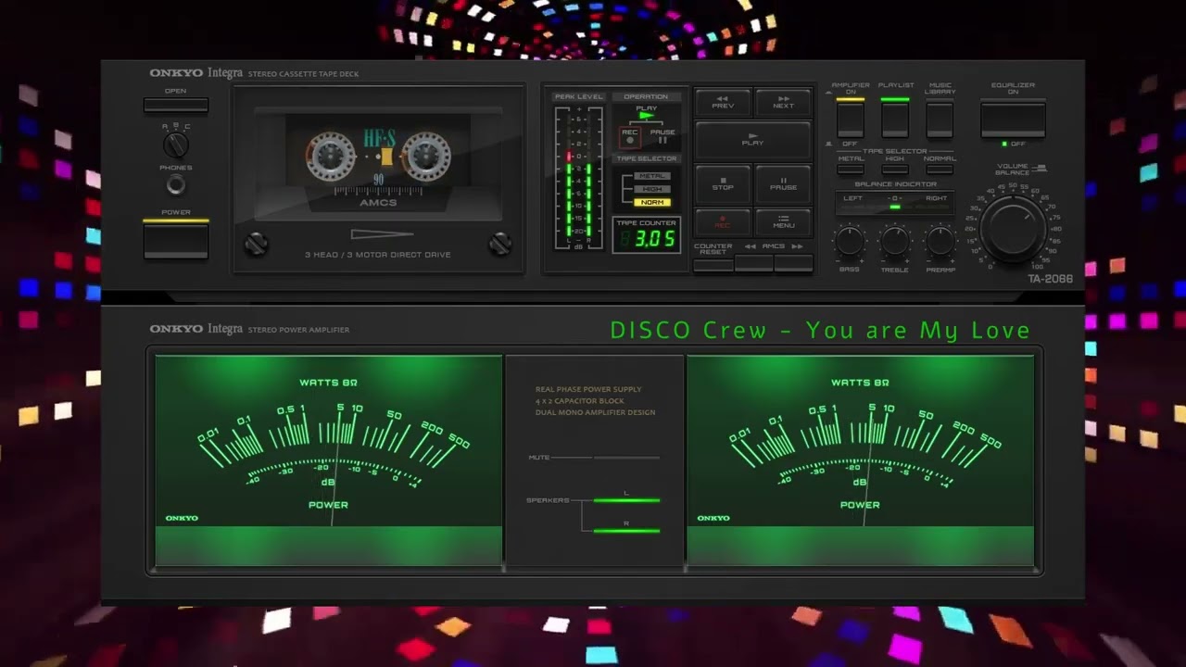
Task: Toggle the speakers L indicator bar
Action: click(626, 499)
